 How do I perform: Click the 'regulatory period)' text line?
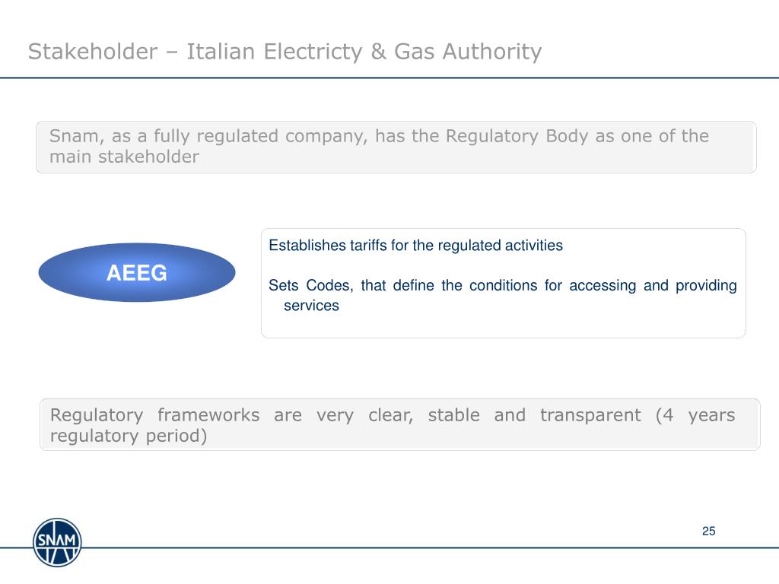[128, 436]
